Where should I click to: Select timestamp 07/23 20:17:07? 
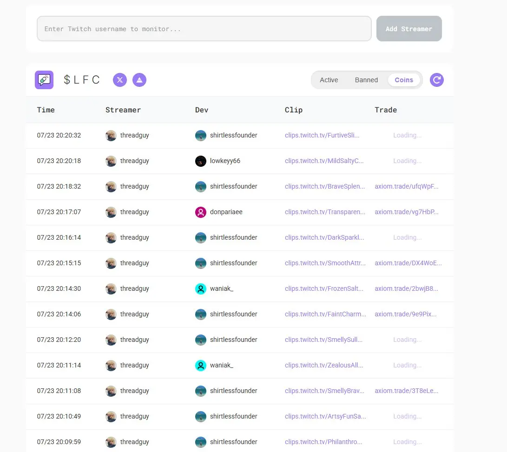click(x=59, y=212)
